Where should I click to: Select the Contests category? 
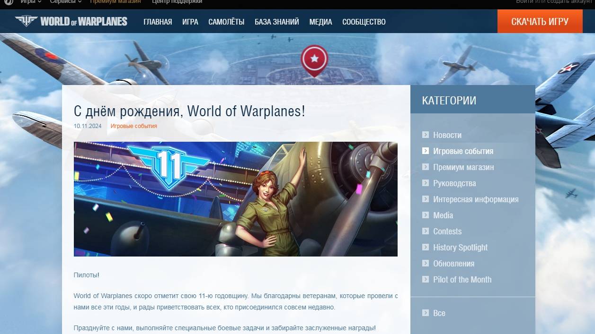[447, 231]
